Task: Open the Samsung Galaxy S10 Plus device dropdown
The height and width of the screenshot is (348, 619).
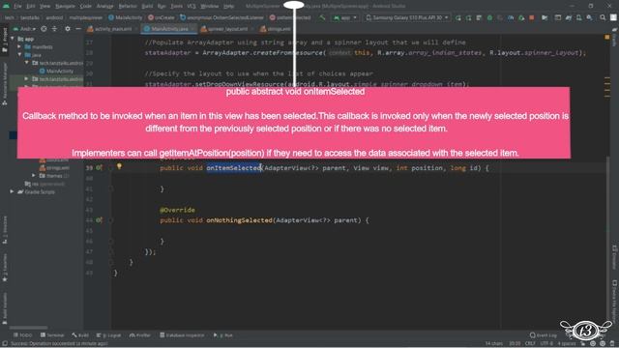Action: coord(407,17)
